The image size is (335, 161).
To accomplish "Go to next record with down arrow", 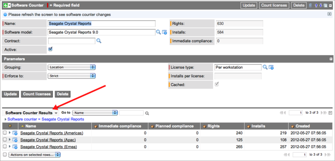I will pos(321,5).
